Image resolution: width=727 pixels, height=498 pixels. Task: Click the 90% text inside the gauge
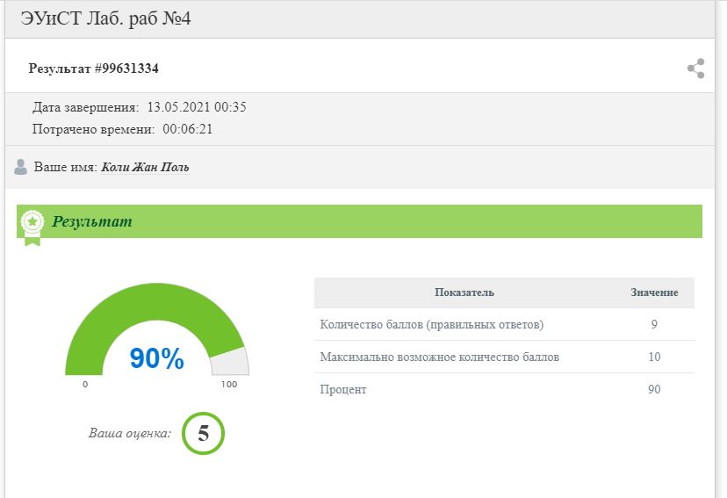tap(156, 358)
